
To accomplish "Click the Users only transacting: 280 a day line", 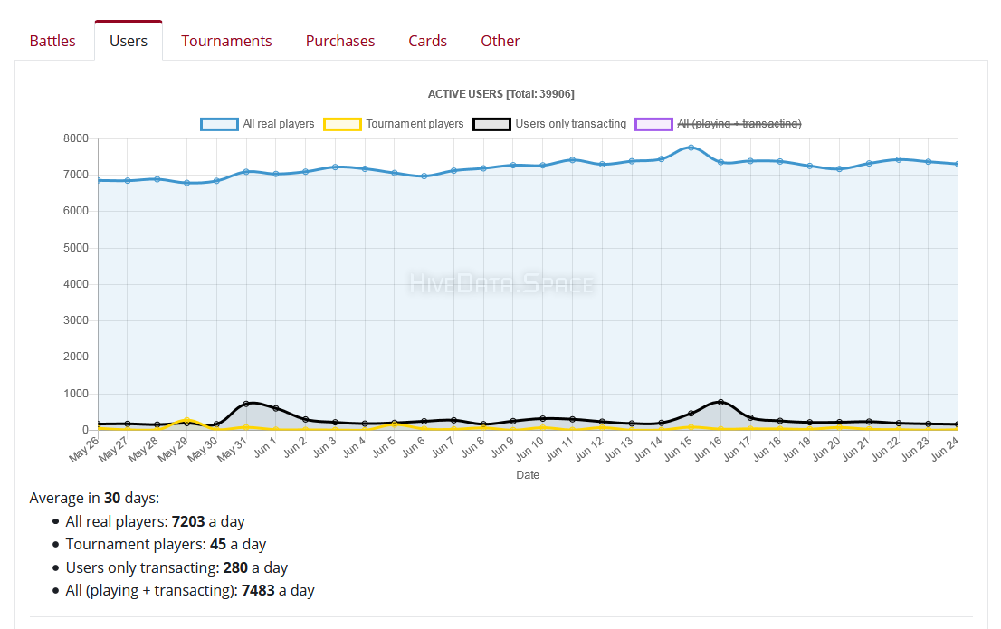I will click(x=176, y=567).
